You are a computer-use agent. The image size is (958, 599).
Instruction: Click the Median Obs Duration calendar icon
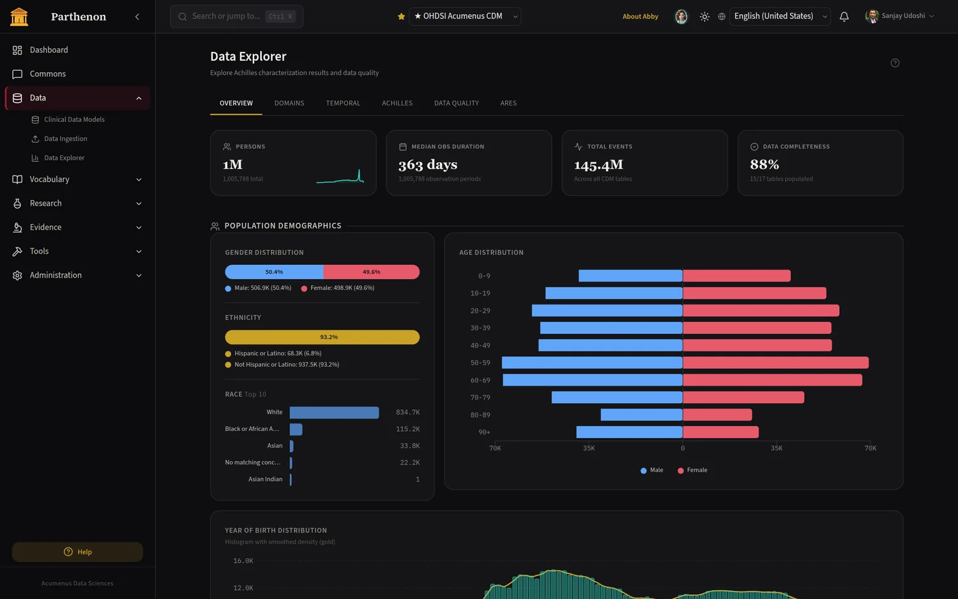click(402, 147)
